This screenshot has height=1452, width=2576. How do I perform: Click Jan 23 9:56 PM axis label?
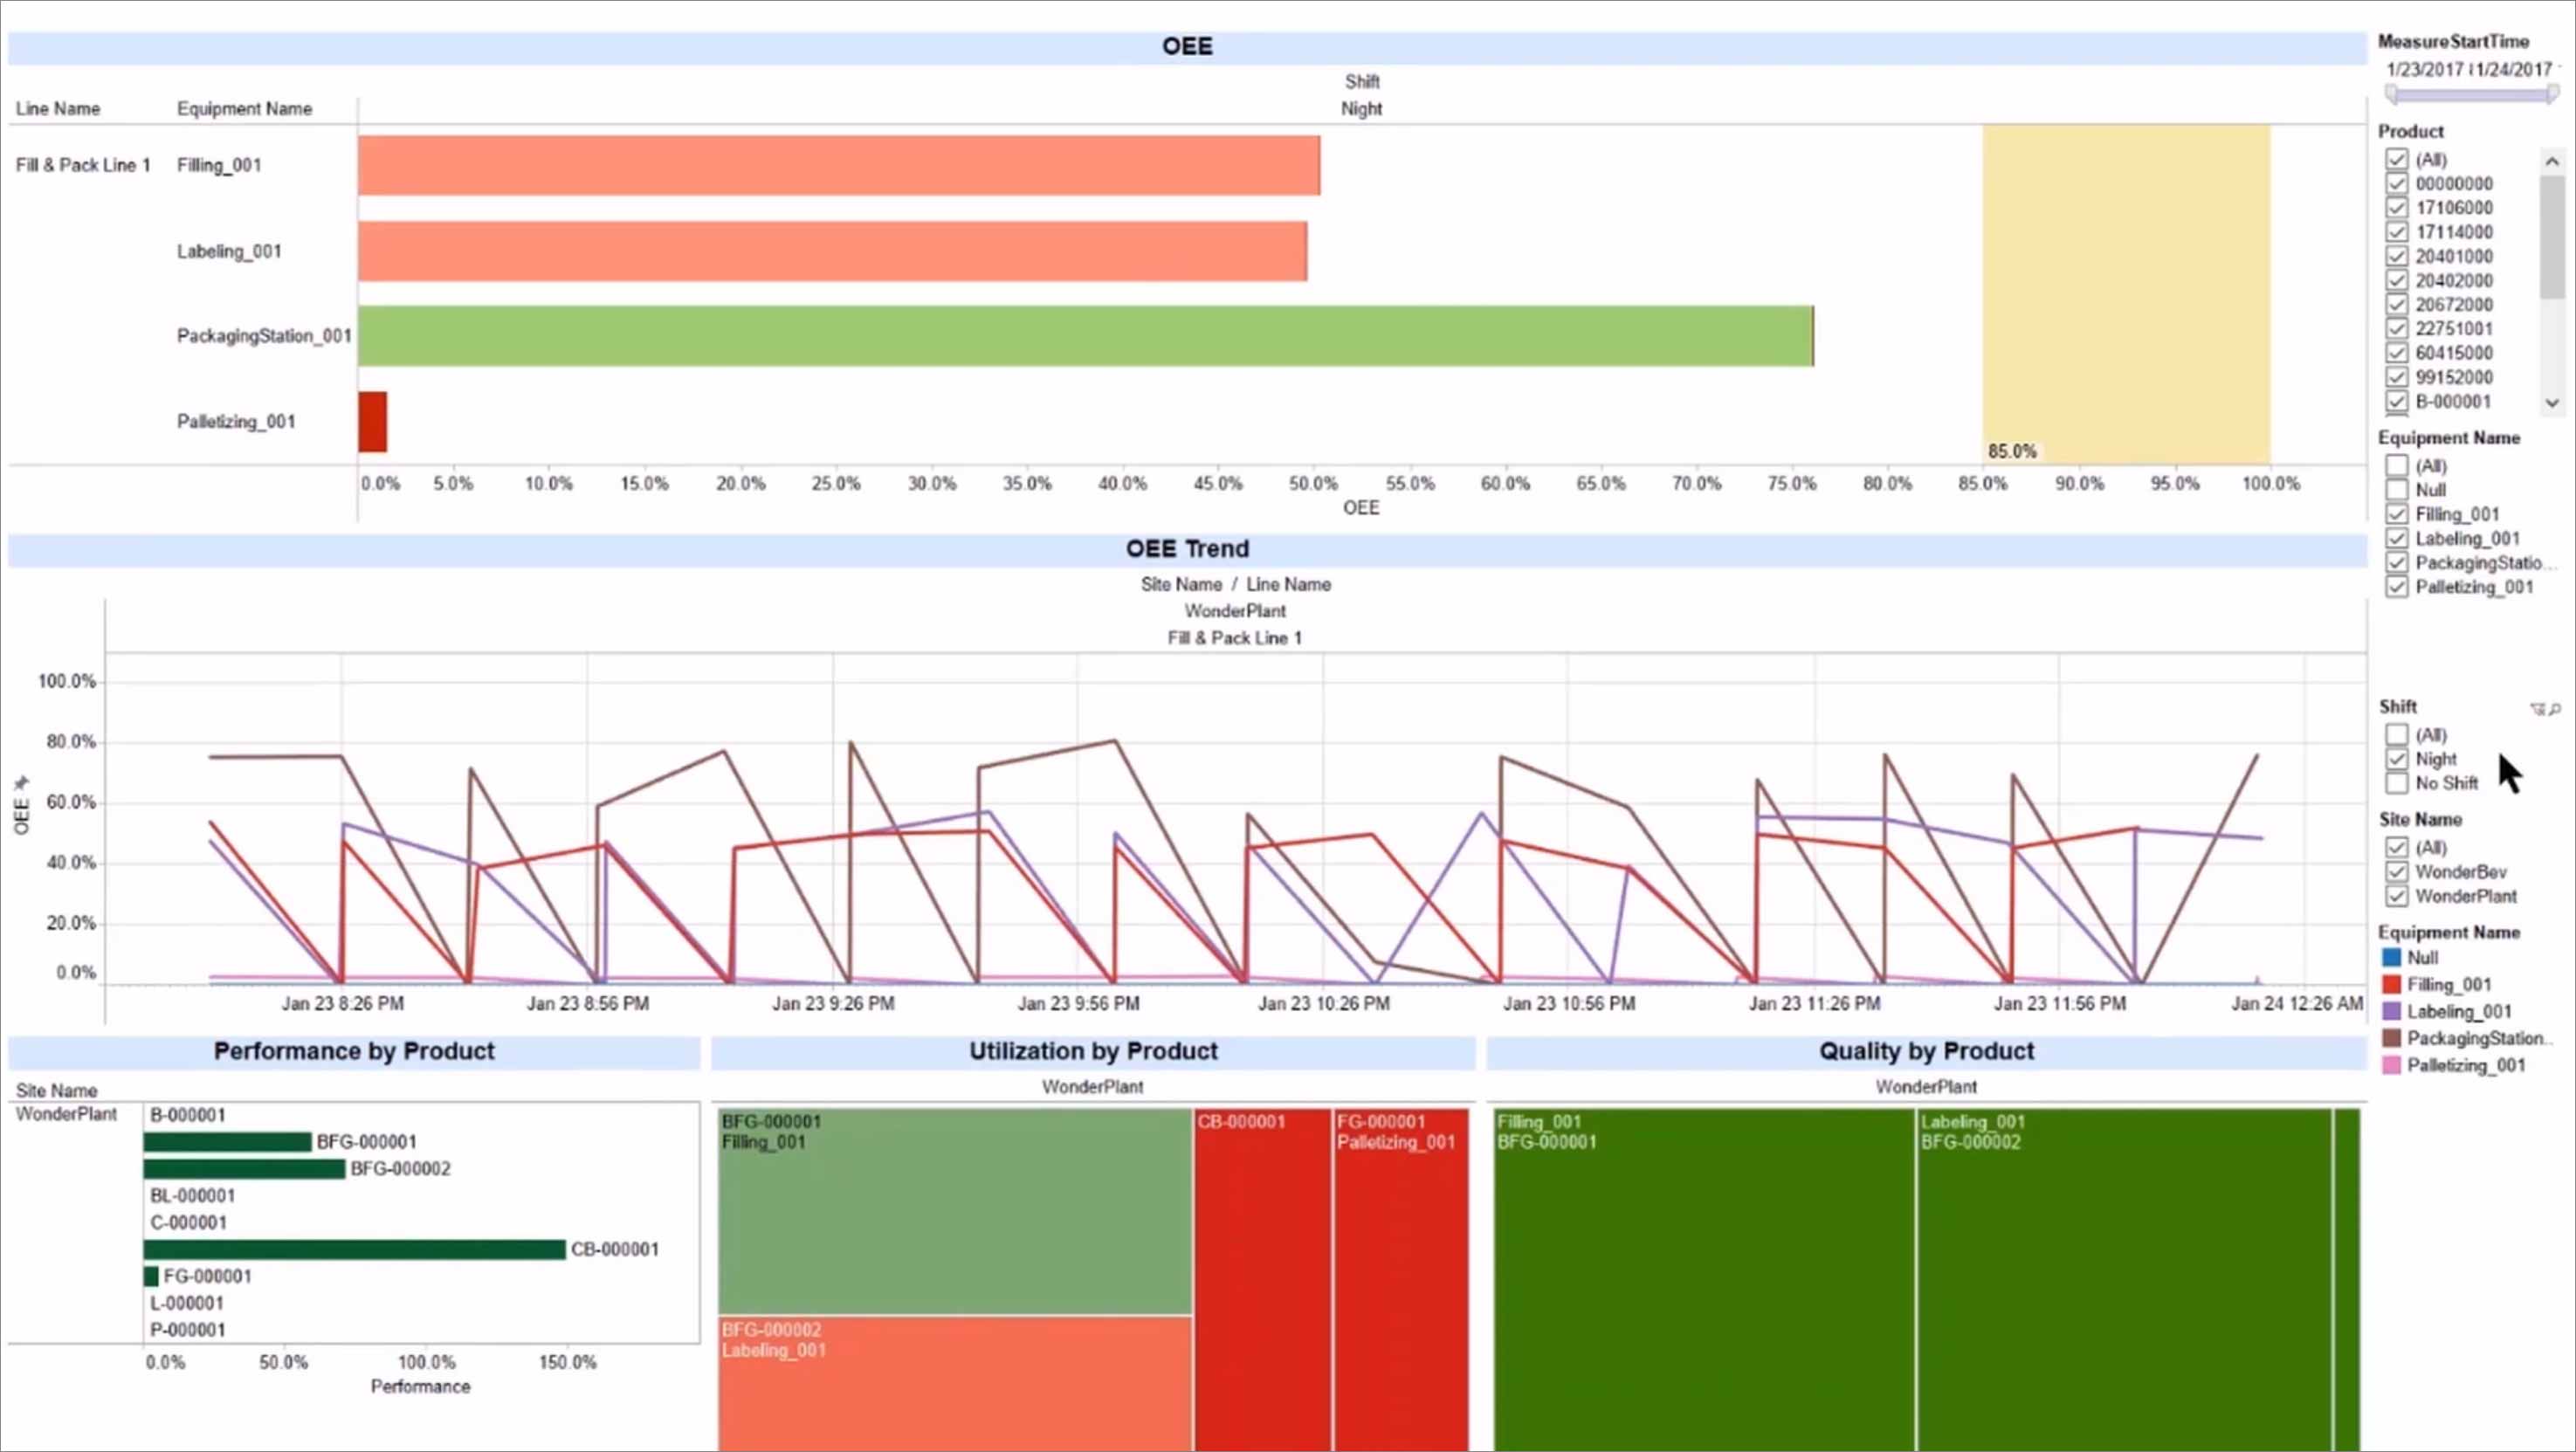click(1078, 1003)
